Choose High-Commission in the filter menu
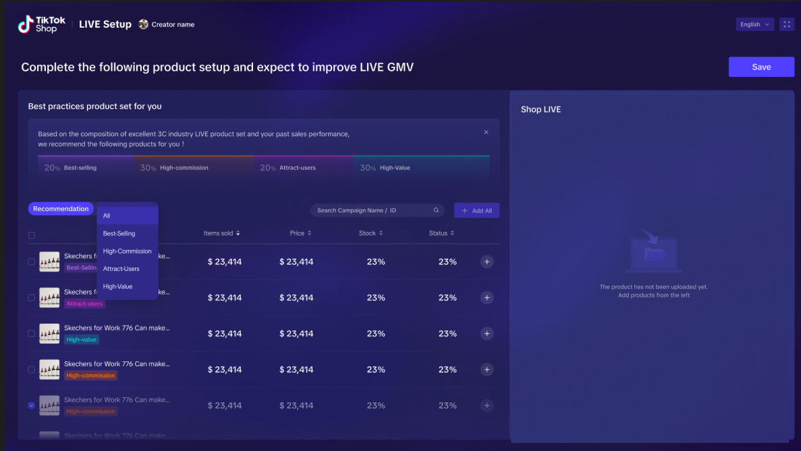Viewport: 801px width, 451px height. (127, 251)
